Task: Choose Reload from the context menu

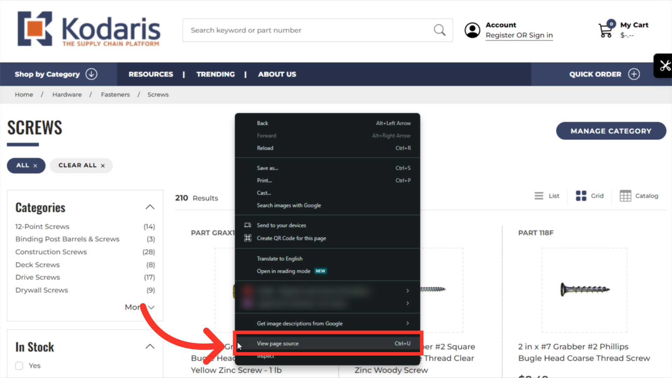Action: coord(265,148)
